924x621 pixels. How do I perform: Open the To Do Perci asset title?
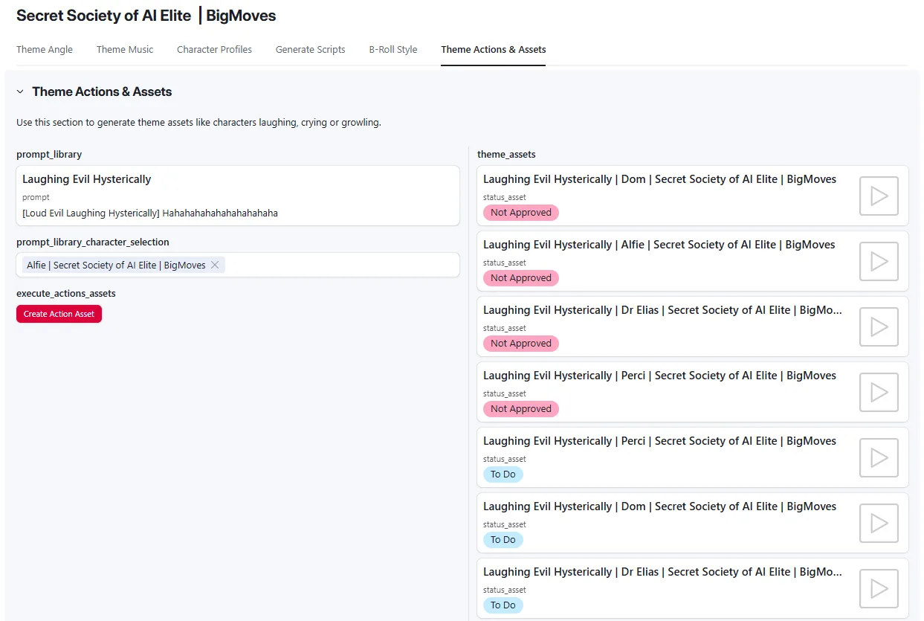(x=659, y=441)
